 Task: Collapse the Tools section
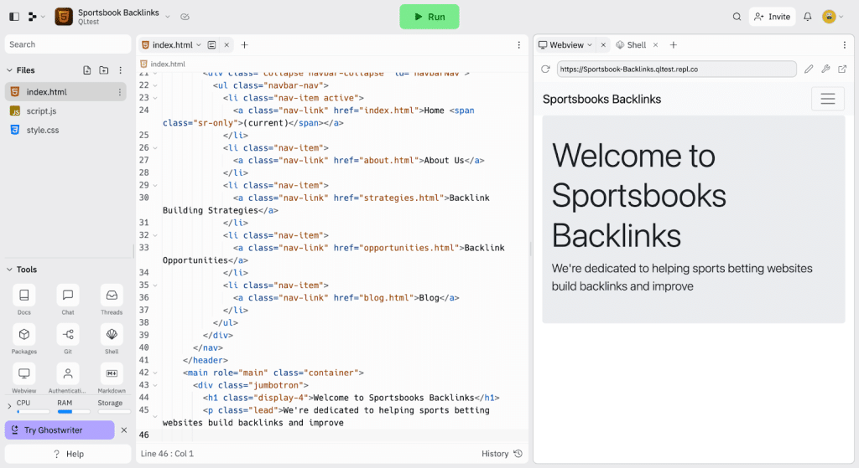tap(9, 270)
